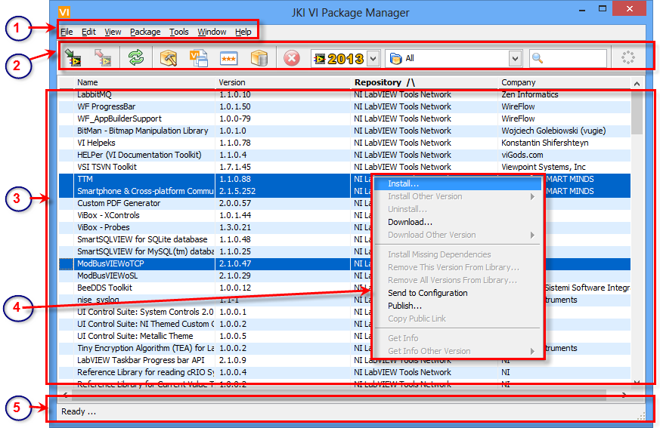Open the Package menu

point(145,32)
